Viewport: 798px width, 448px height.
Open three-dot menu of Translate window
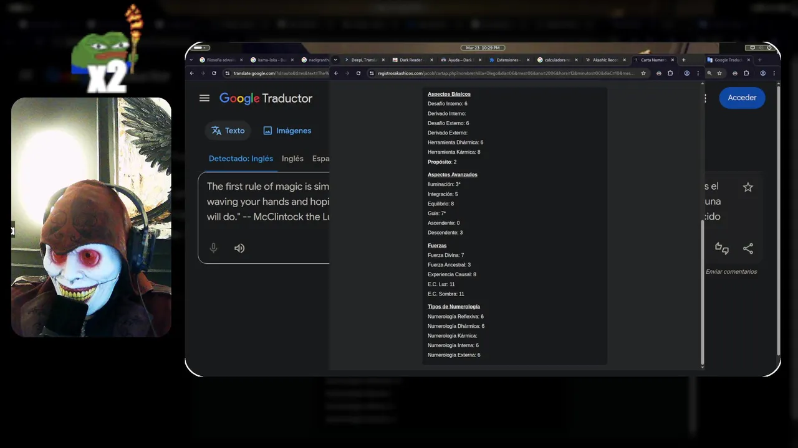pos(774,73)
